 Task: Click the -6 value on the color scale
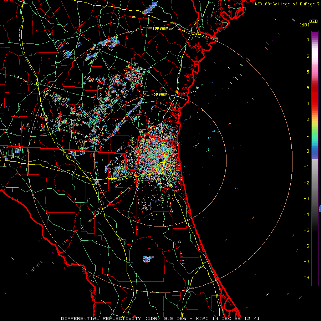pyautogui.click(x=306, y=246)
